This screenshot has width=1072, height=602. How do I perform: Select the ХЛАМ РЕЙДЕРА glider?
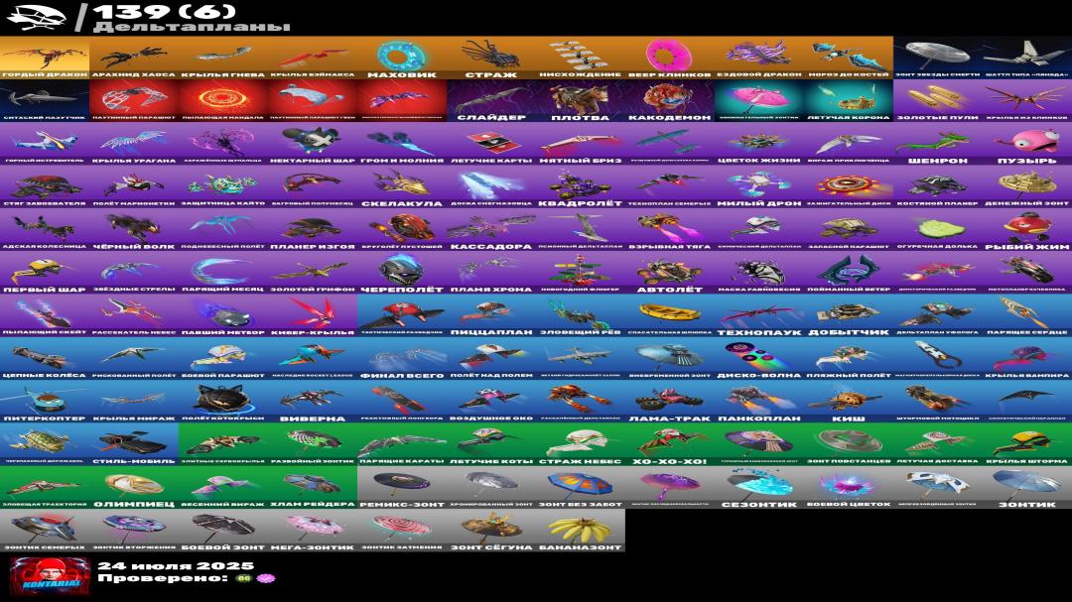pyautogui.click(x=313, y=487)
